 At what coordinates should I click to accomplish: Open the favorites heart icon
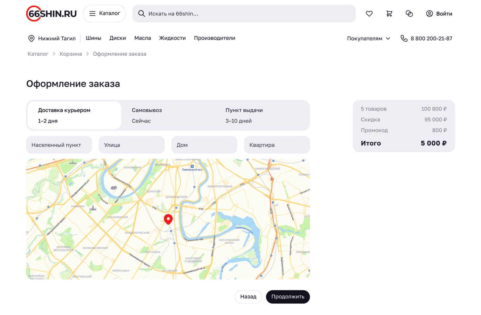pos(369,14)
